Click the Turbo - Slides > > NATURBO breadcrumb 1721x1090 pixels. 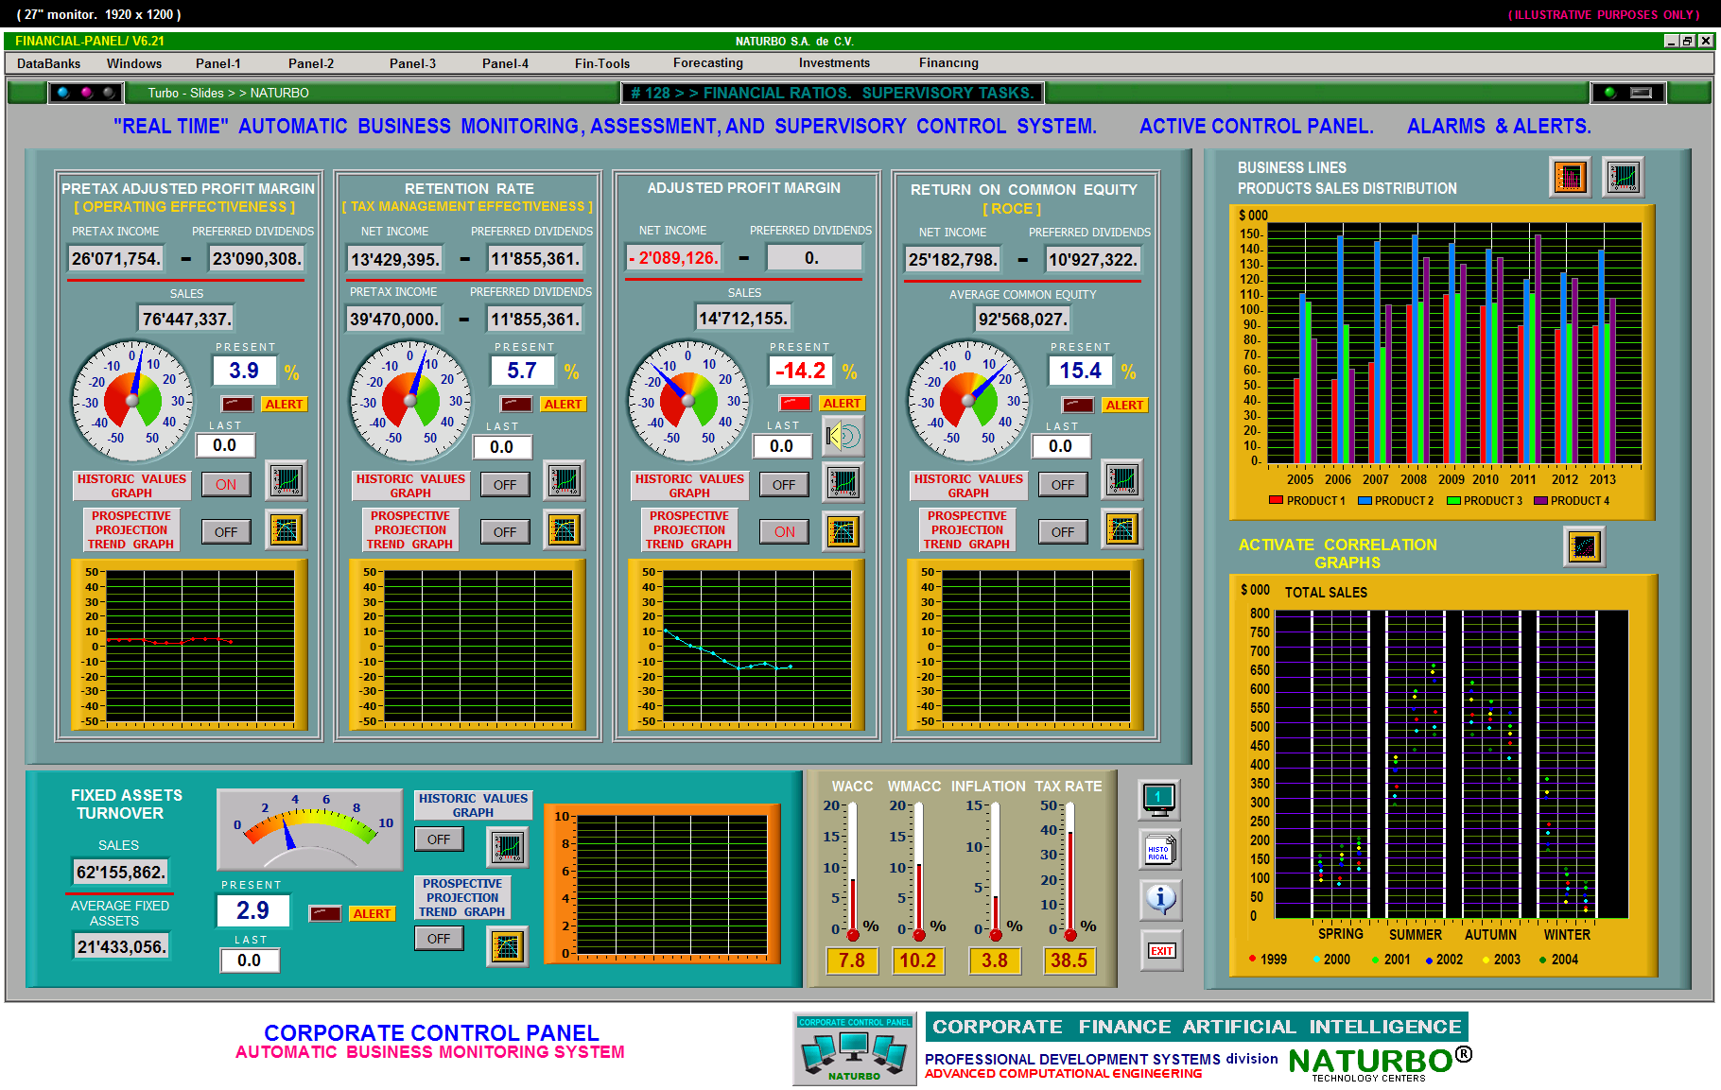(228, 93)
